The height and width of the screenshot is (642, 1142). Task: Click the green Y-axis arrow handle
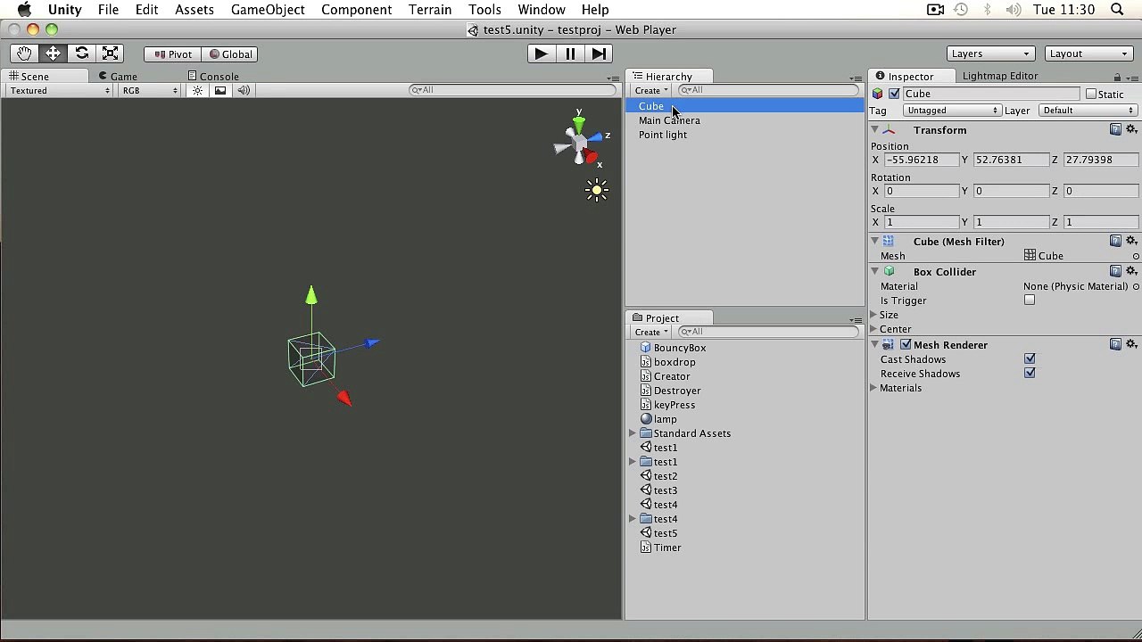coord(311,295)
